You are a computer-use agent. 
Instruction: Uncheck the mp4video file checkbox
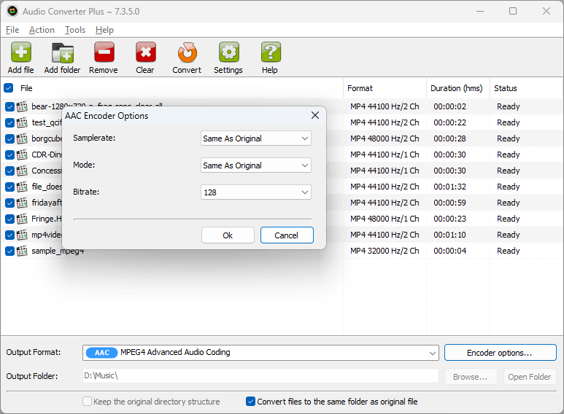pyautogui.click(x=9, y=235)
